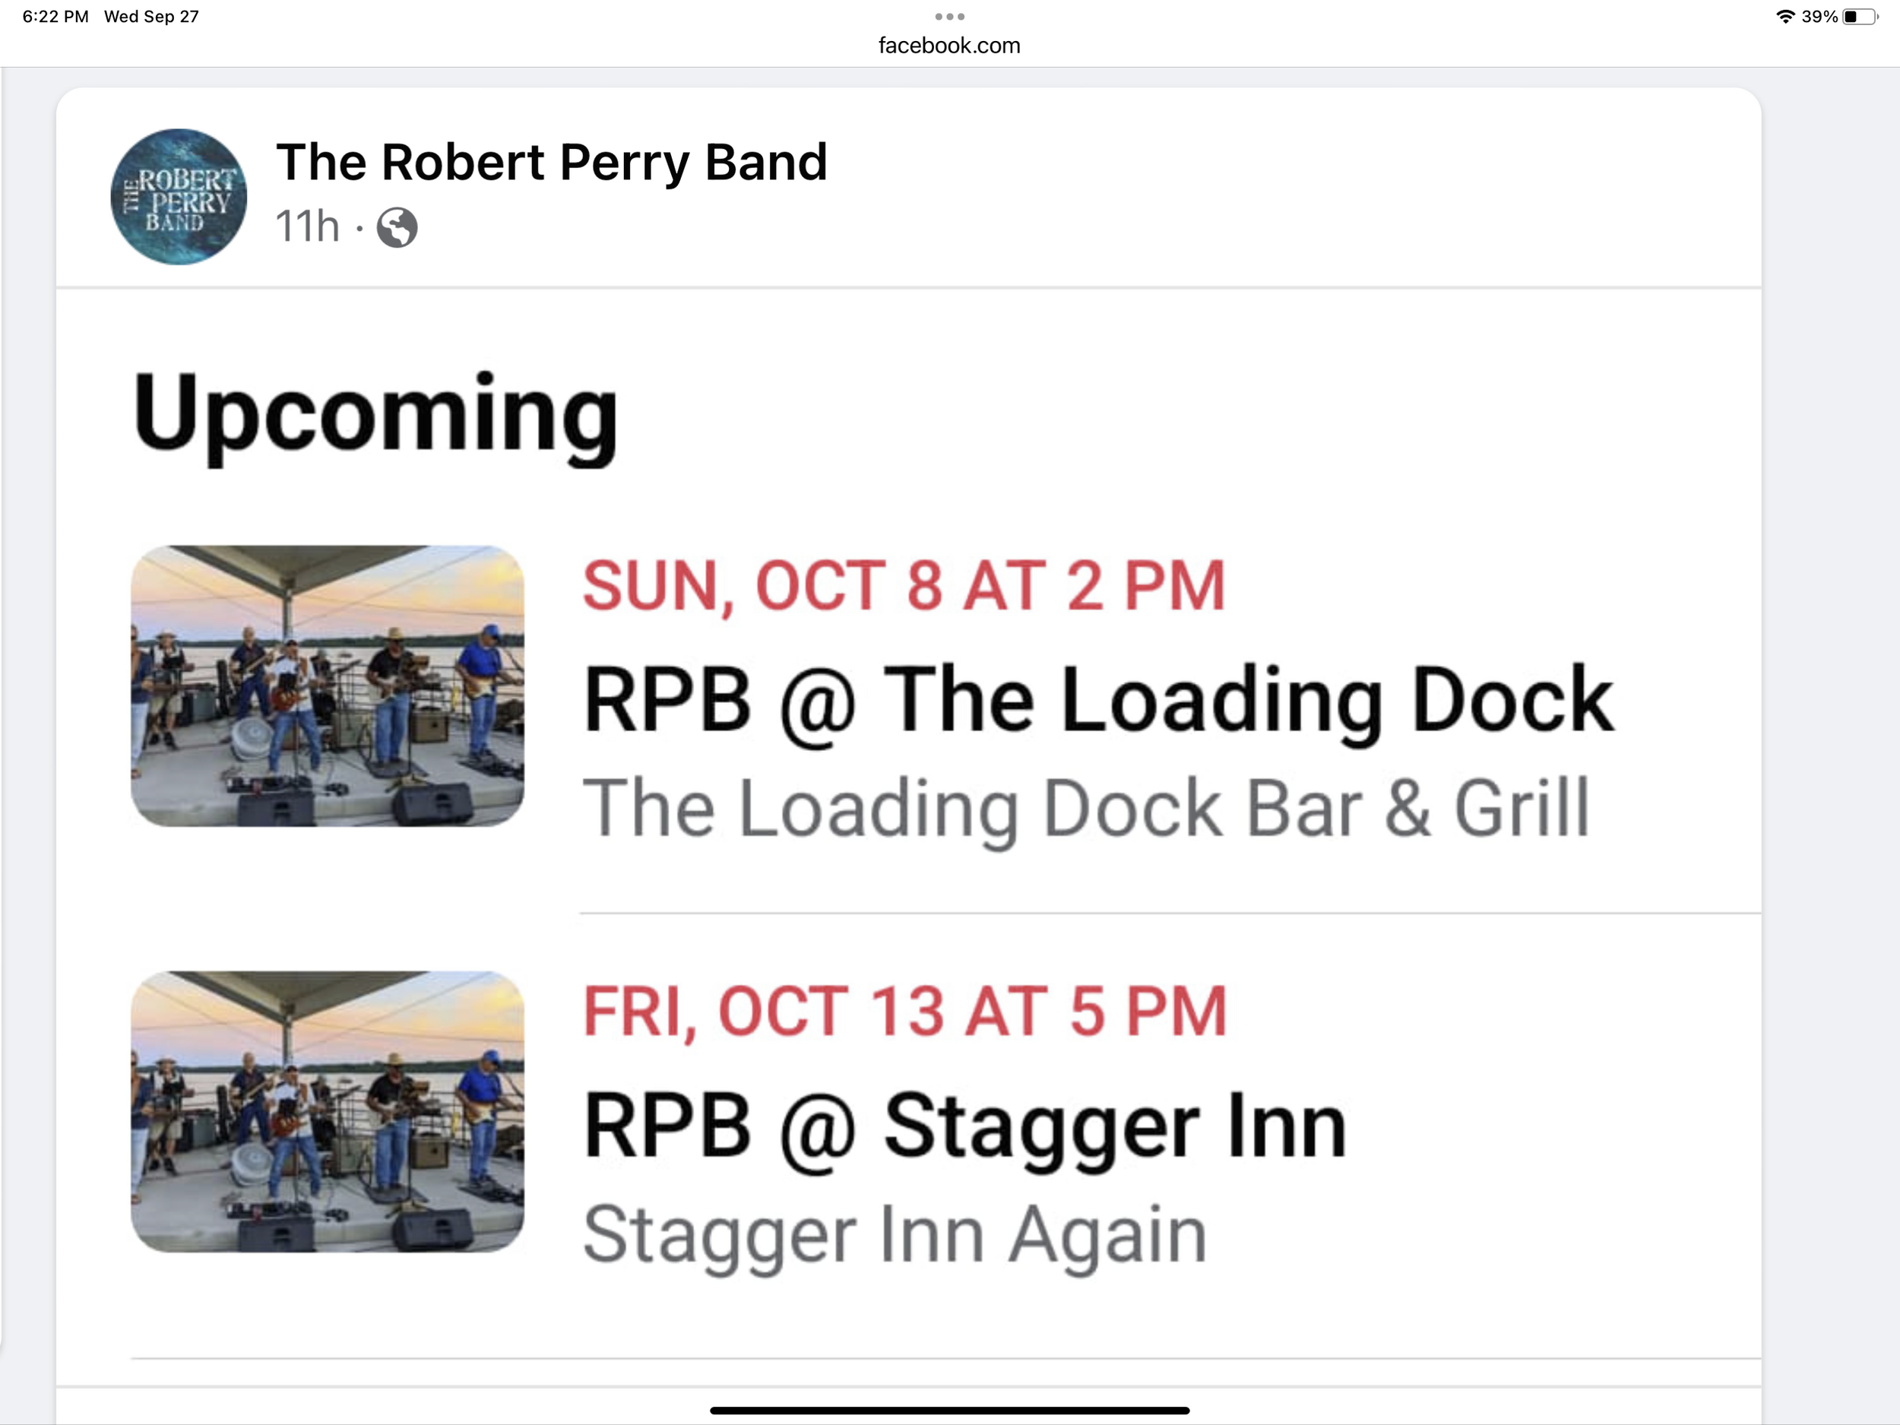The image size is (1900, 1425).
Task: Open the RPB @ The Loading Dock event
Action: pyautogui.click(x=1097, y=700)
